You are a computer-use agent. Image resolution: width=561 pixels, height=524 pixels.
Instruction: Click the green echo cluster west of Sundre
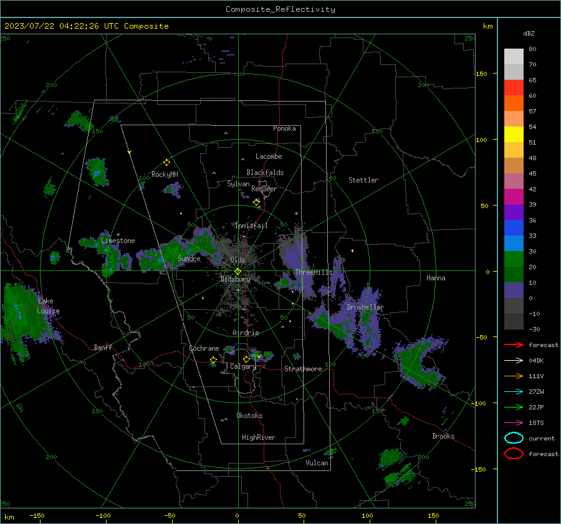(152, 259)
